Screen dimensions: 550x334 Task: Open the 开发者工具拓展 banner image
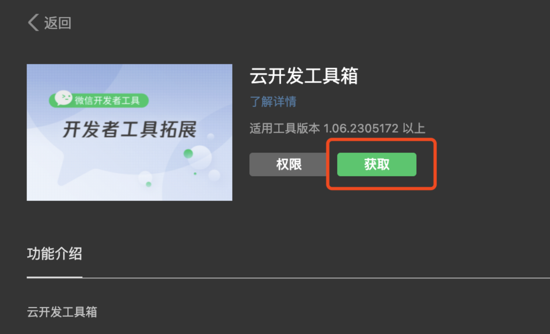pos(130,132)
